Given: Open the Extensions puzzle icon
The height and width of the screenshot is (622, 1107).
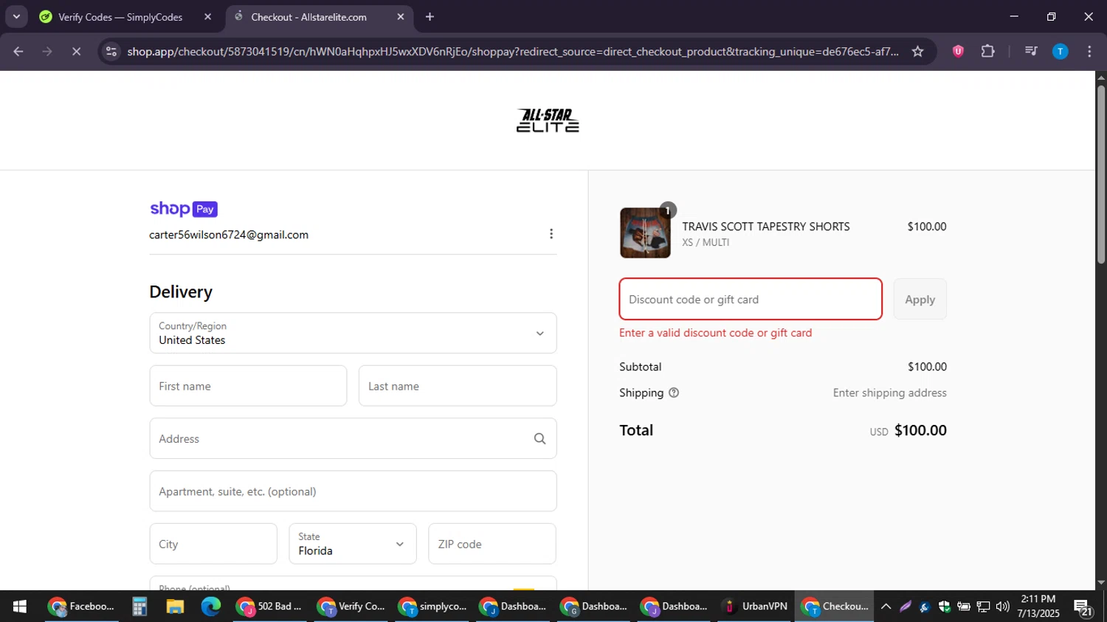Looking at the screenshot, I should pyautogui.click(x=987, y=52).
